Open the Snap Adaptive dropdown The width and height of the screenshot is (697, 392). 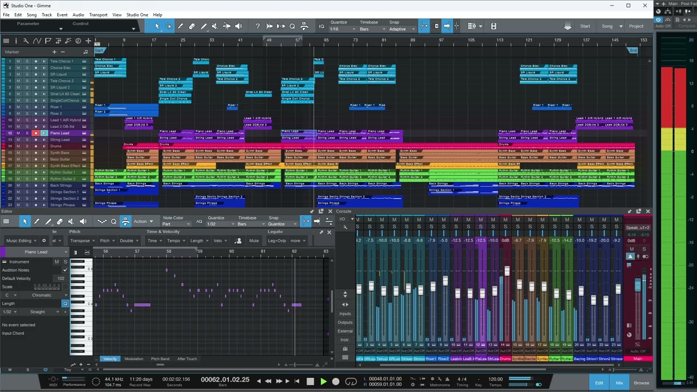[401, 29]
